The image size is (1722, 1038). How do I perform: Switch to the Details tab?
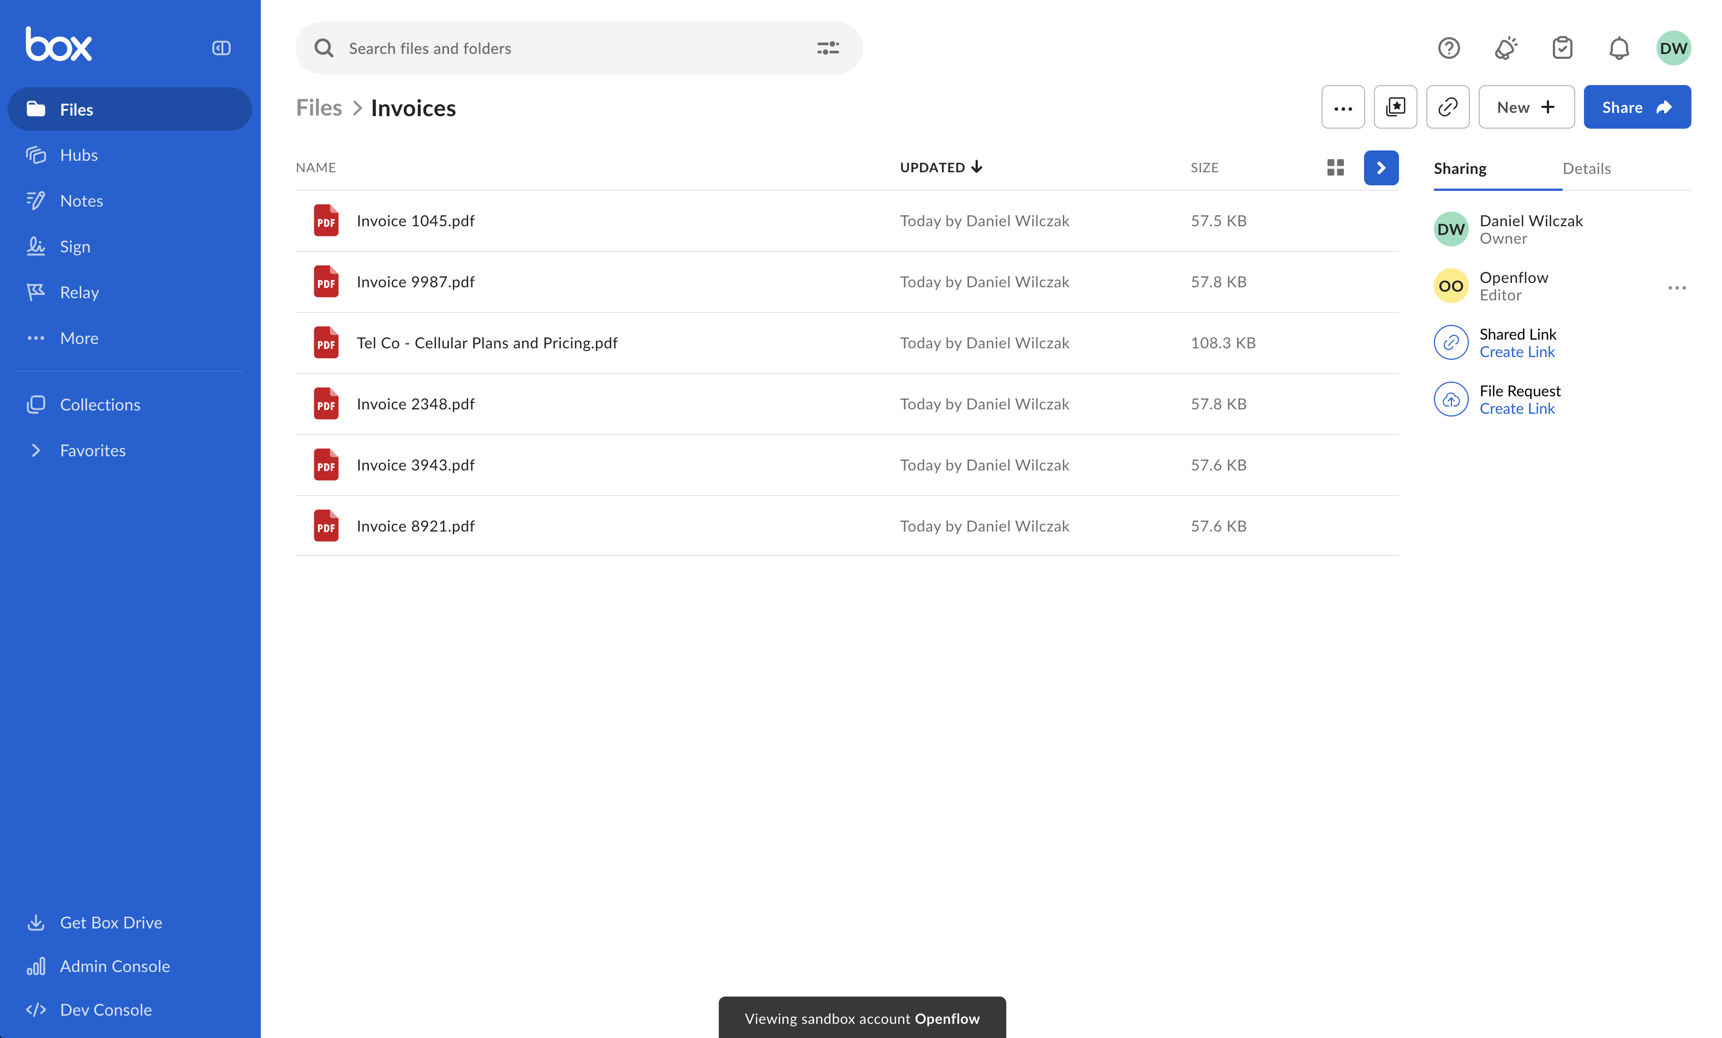1586,168
